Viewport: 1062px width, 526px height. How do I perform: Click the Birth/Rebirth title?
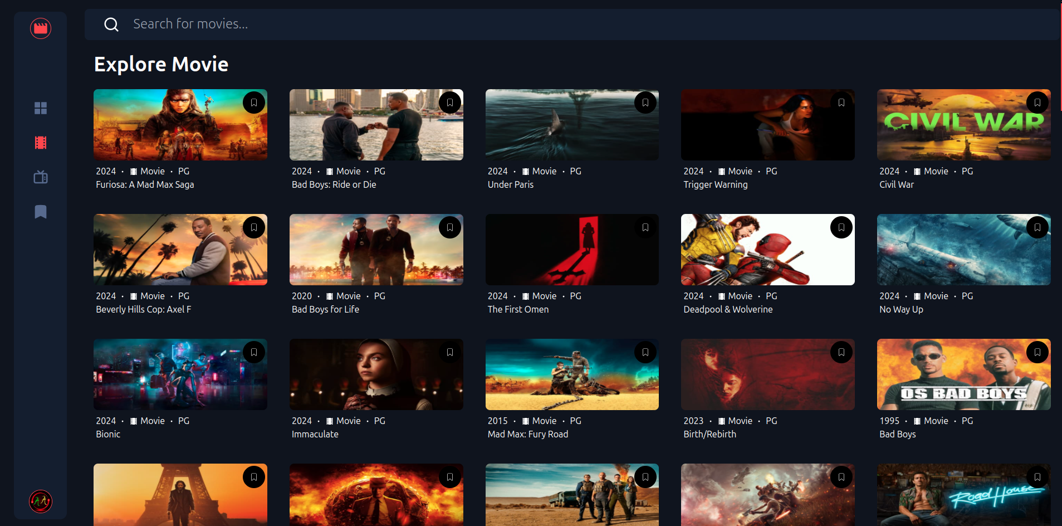tap(709, 434)
